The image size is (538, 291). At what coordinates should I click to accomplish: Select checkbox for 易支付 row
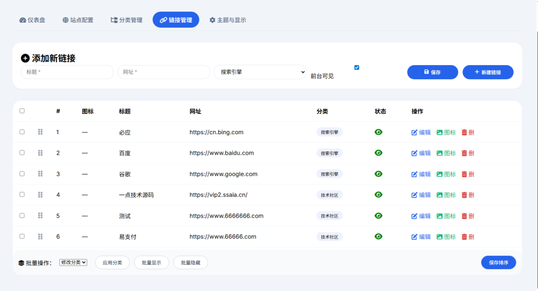tap(22, 236)
